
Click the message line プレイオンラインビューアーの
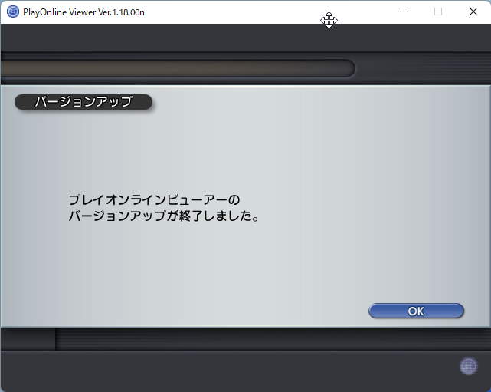pos(155,199)
